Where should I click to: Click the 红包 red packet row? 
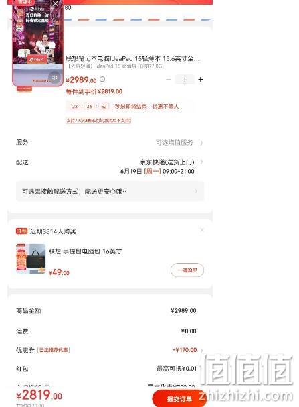click(106, 369)
